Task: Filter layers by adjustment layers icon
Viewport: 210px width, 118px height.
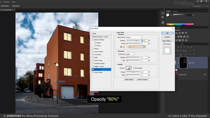Action: click(x=181, y=47)
